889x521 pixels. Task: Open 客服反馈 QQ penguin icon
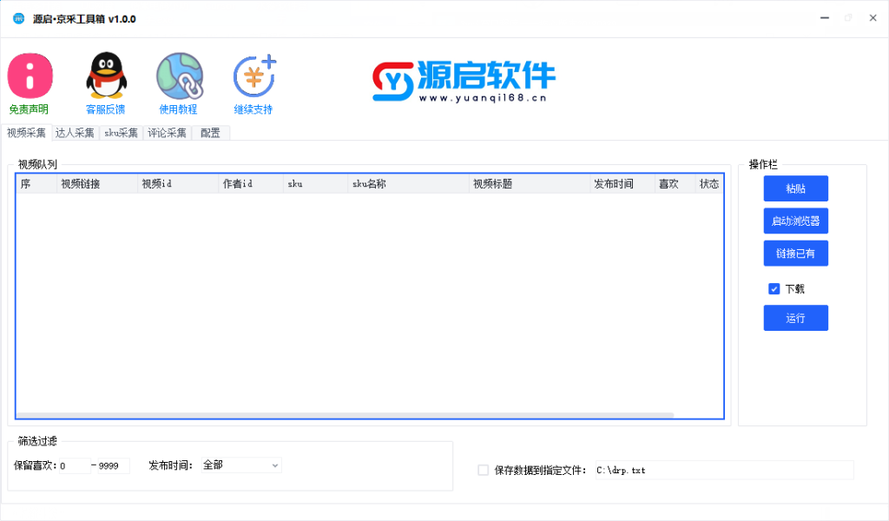(106, 76)
